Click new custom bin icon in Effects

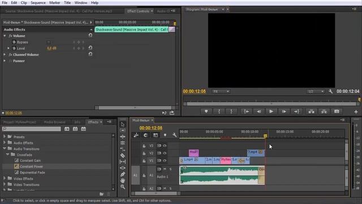(x=101, y=194)
